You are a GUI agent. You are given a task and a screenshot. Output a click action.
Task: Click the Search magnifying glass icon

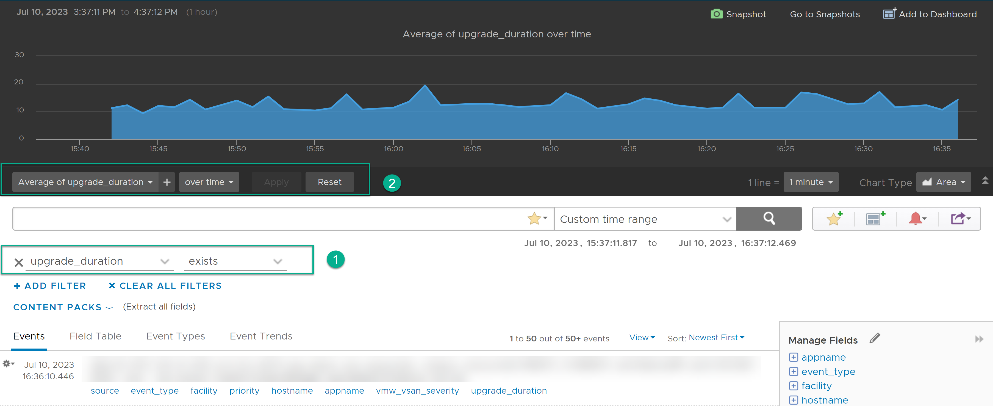pos(768,219)
